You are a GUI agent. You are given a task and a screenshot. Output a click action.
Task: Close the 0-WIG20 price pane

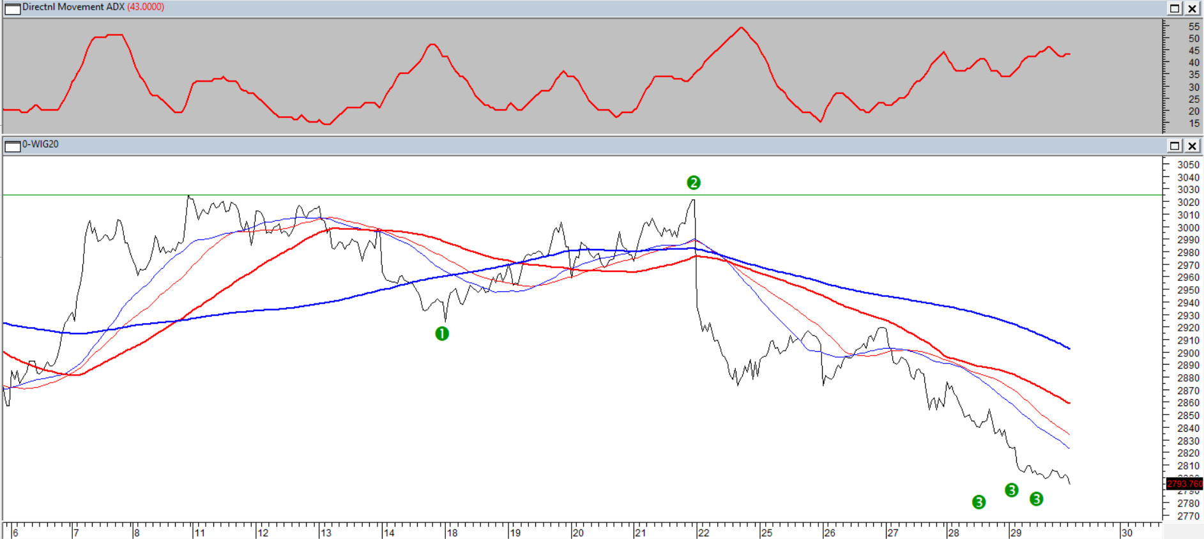click(1192, 146)
